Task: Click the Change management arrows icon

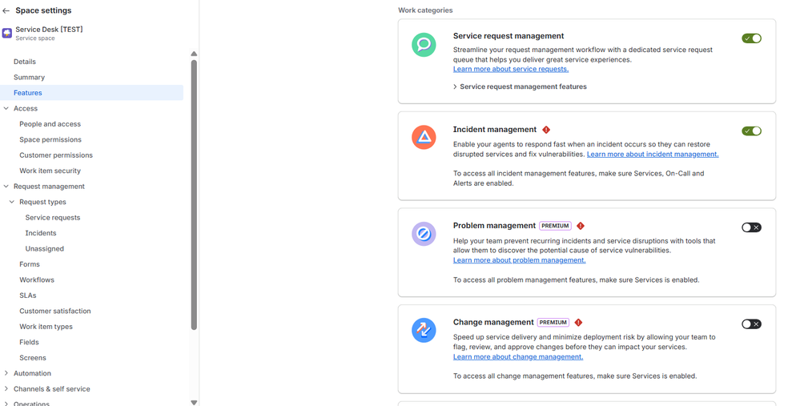Action: click(424, 331)
